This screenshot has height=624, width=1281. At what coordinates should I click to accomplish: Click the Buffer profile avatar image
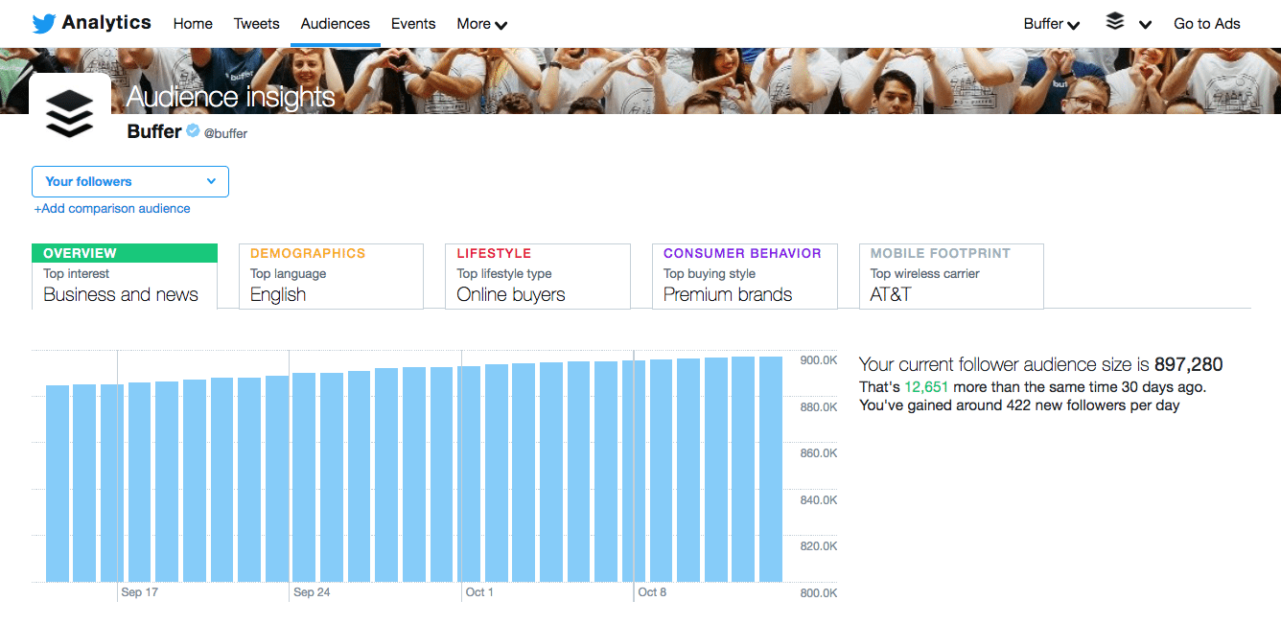point(70,108)
